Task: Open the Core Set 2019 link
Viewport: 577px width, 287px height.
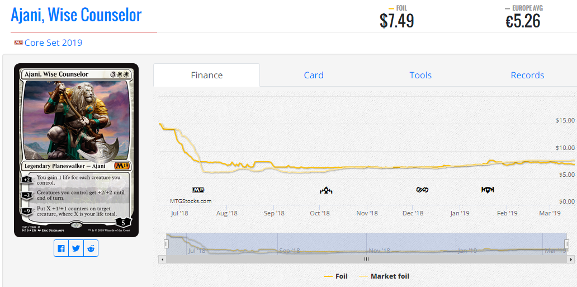Action: pos(53,43)
